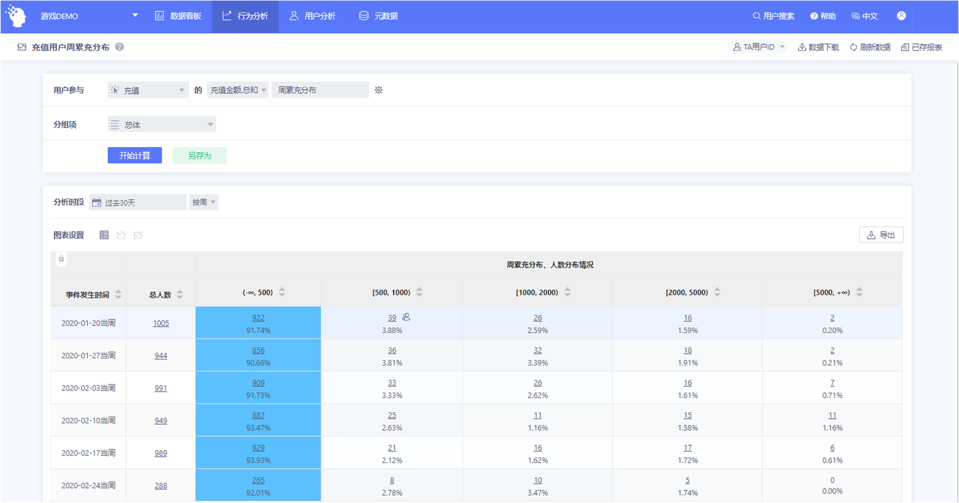
Task: Click the 周累充分布 input field
Action: [x=320, y=90]
